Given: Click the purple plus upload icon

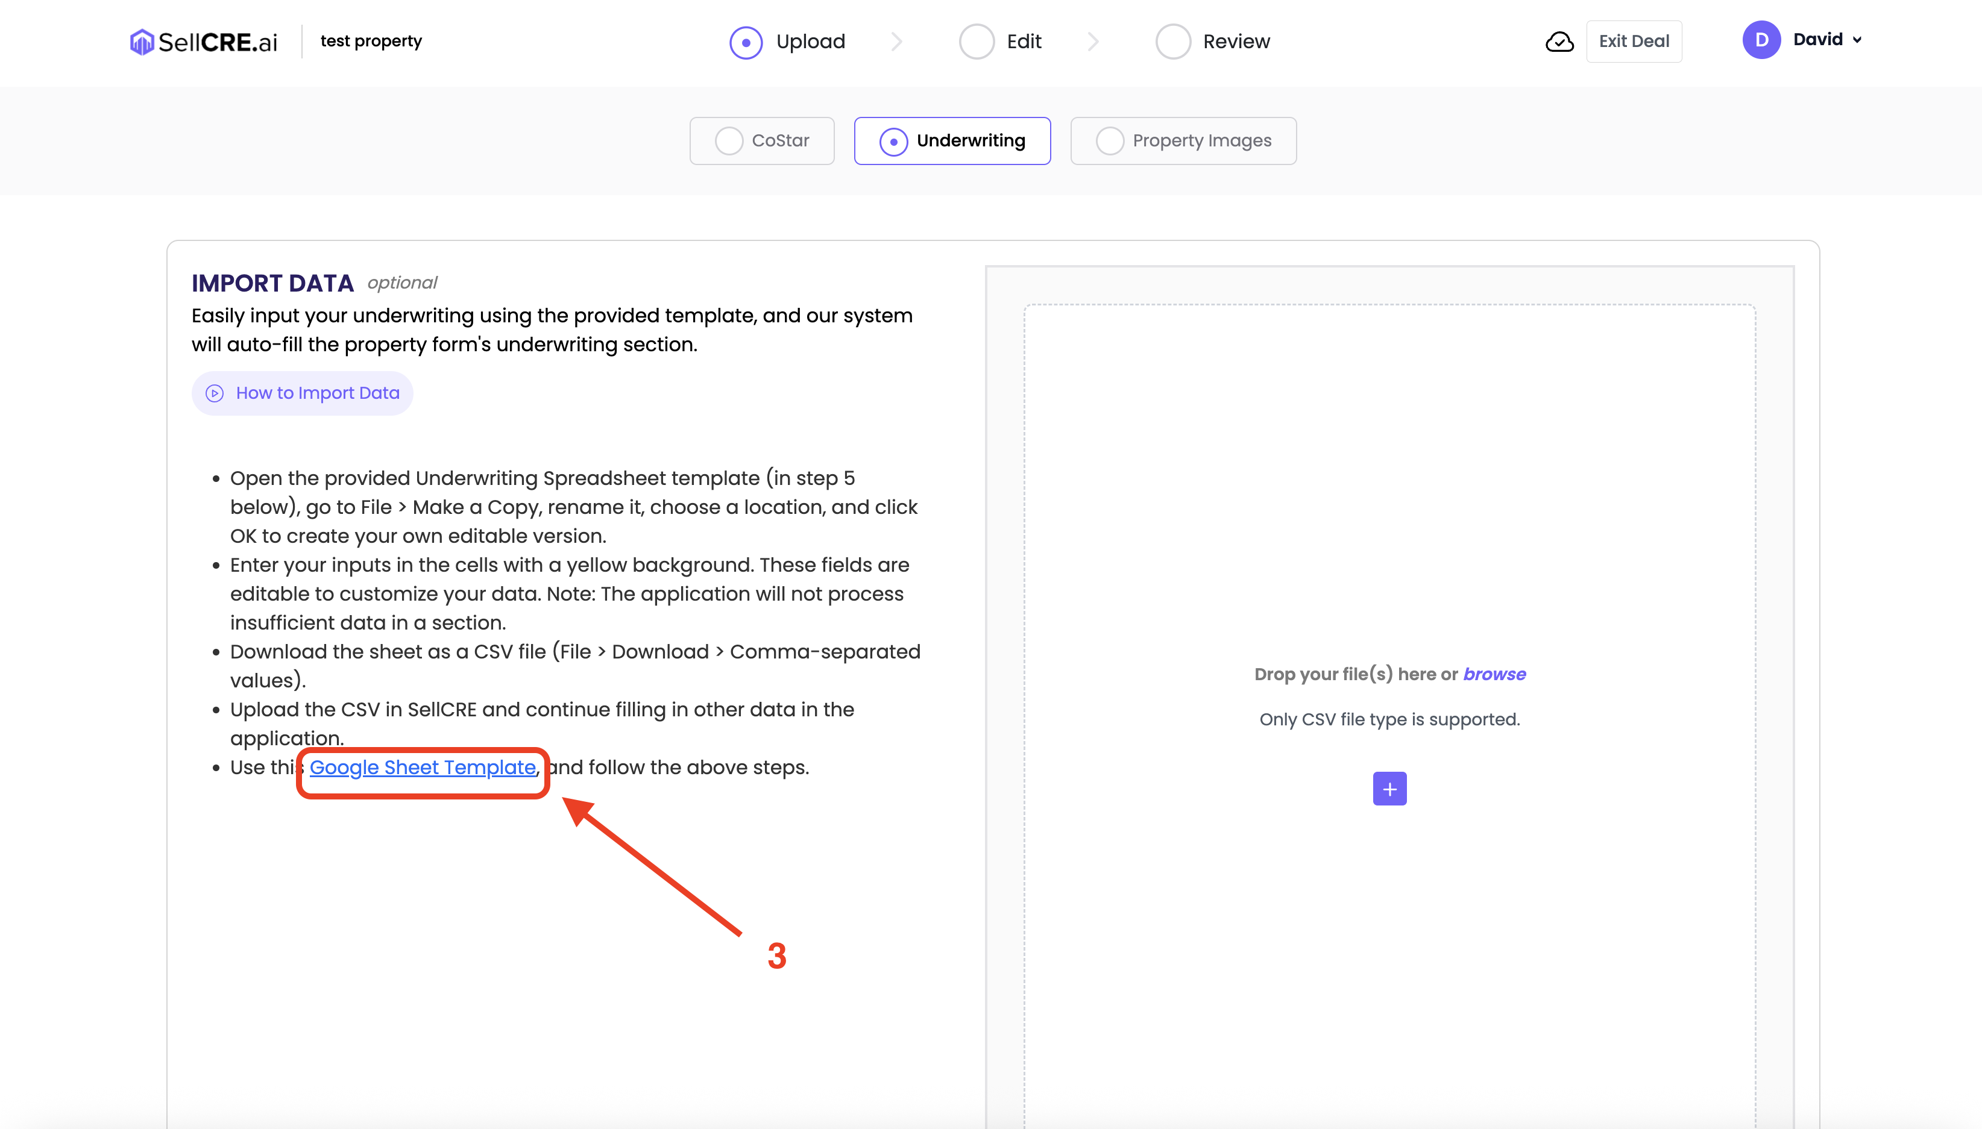Looking at the screenshot, I should [x=1389, y=789].
